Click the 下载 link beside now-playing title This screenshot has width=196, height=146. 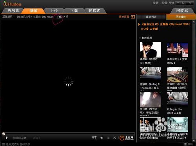pyautogui.click(x=59, y=17)
